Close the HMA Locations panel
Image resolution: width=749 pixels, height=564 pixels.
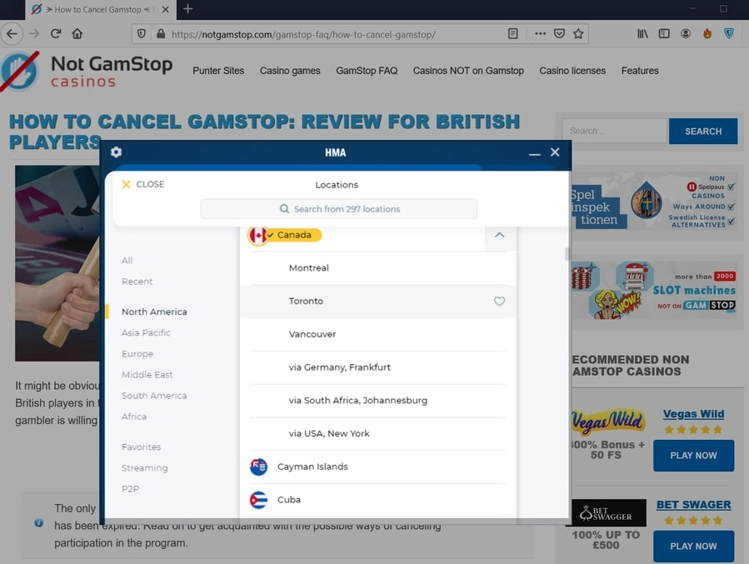[x=142, y=184]
